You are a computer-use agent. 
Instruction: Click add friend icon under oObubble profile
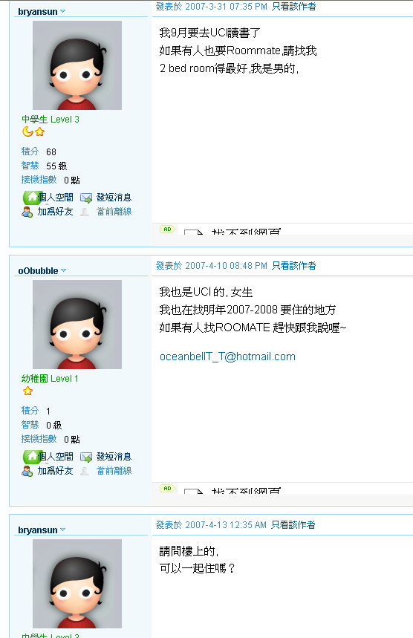pyautogui.click(x=27, y=471)
